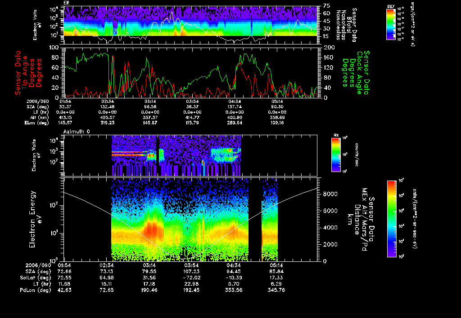Select the SZA value 98.56
The image size is (461, 318).
[150, 107]
